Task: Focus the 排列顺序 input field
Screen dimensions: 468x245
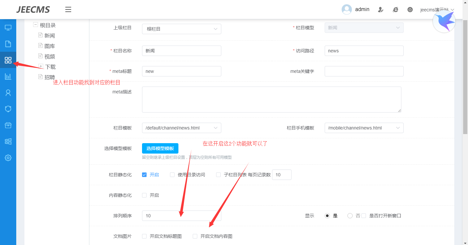Action: click(x=182, y=216)
